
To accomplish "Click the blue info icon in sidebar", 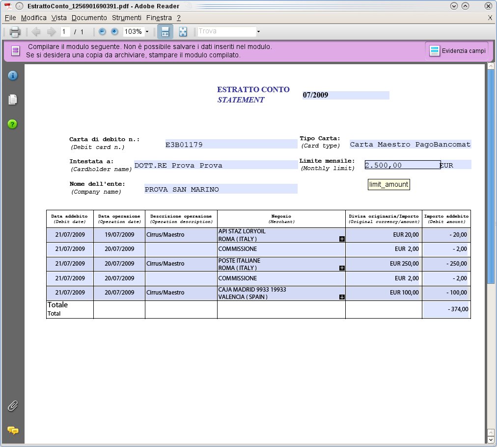I will [13, 75].
